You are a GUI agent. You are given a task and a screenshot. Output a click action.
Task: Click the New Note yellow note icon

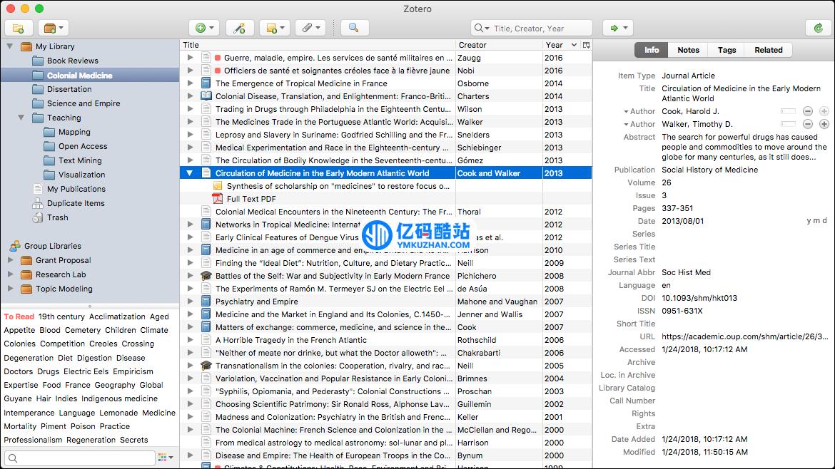point(272,27)
